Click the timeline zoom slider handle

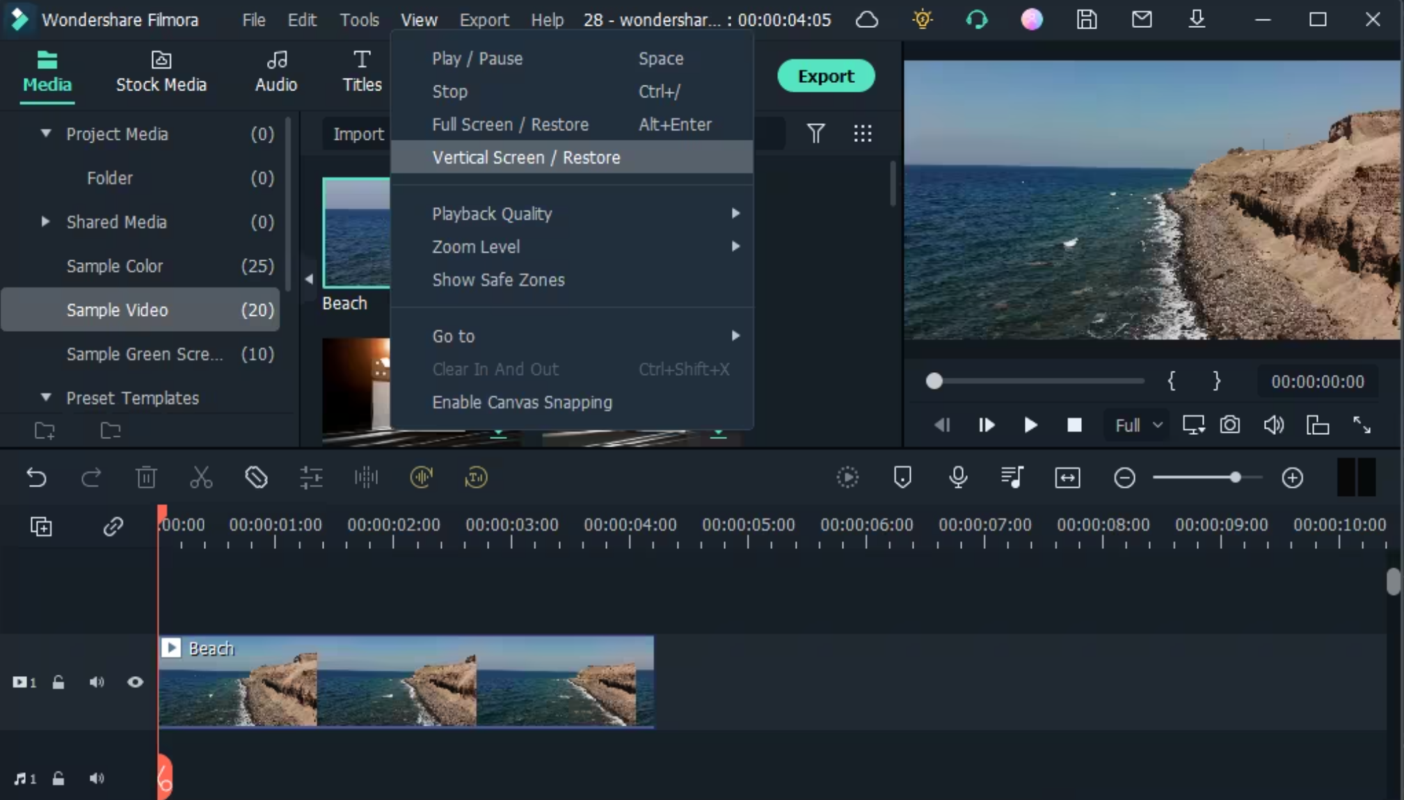[1235, 478]
